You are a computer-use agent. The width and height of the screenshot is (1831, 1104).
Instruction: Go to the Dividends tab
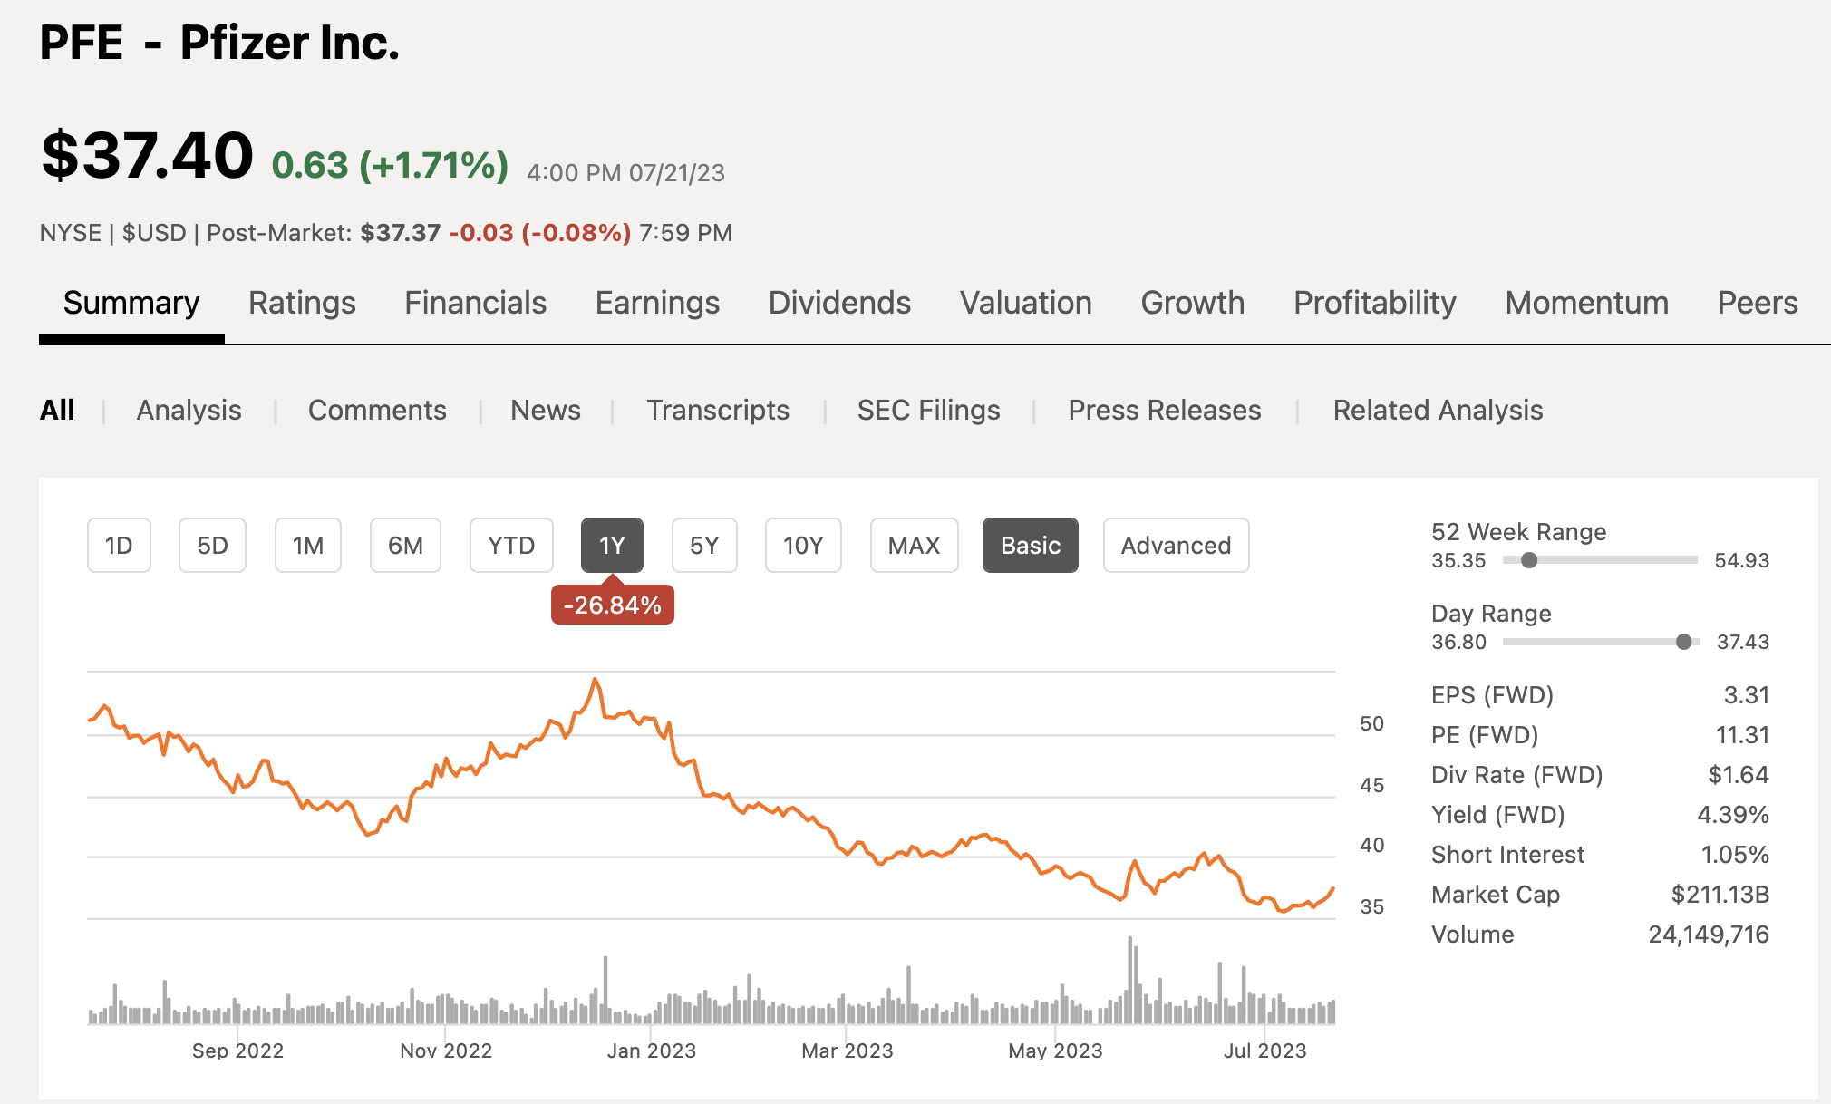click(x=839, y=303)
